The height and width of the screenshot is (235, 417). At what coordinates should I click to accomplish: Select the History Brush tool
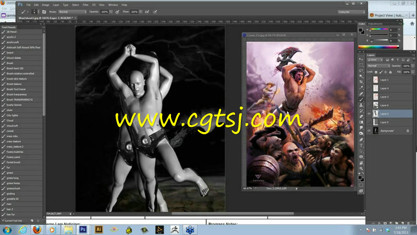point(361,111)
